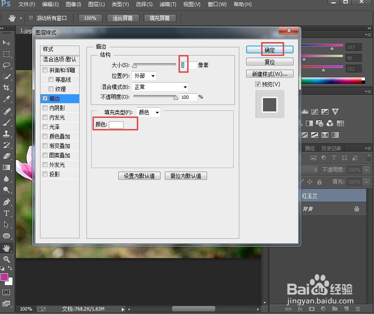Enable the 等高线 checkbox
The height and width of the screenshot is (314, 374).
51,80
